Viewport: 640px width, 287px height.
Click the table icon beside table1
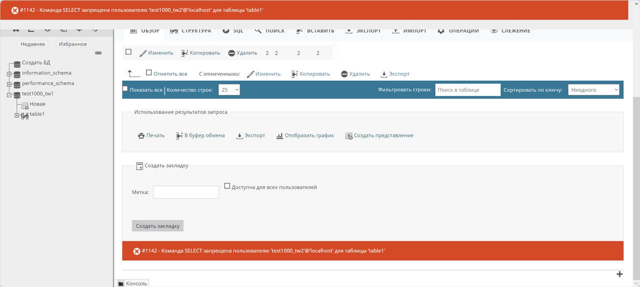tap(24, 115)
